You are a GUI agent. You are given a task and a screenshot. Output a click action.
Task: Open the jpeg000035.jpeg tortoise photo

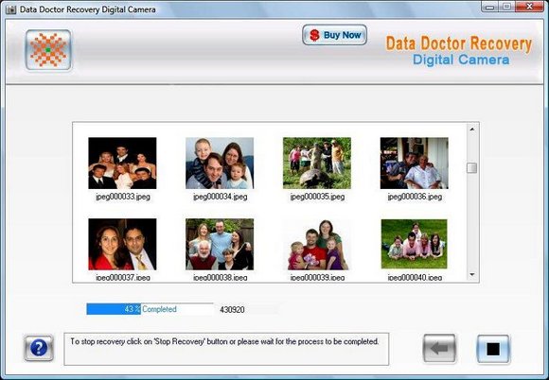click(317, 164)
